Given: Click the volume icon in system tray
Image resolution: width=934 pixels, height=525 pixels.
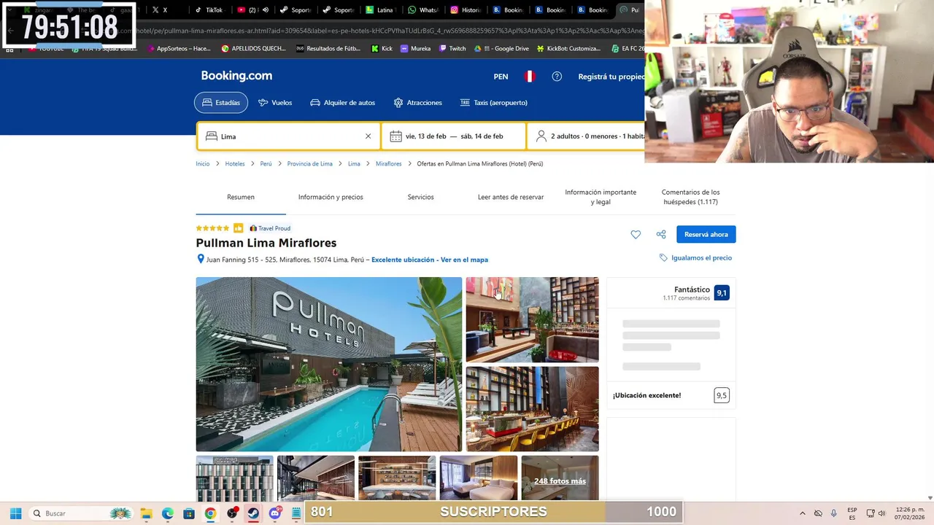Looking at the screenshot, I should (881, 513).
